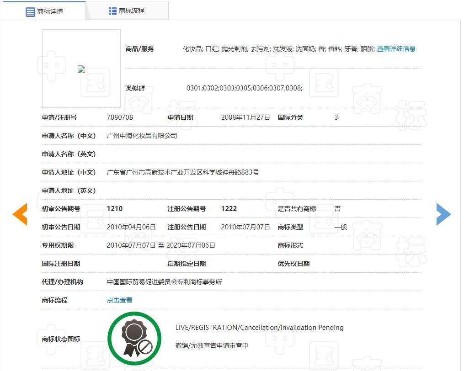This screenshot has height=371, width=464.
Task: Select the agency name 中国国际贸易促进委员会专利商标事务所
Action: (164, 282)
